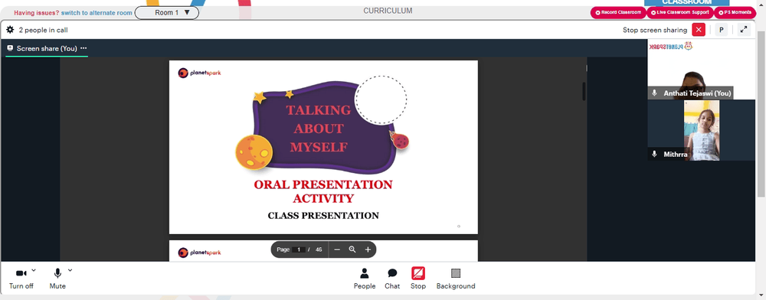
Task: Click Anthati Tejaswi video tile
Action: pos(701,70)
